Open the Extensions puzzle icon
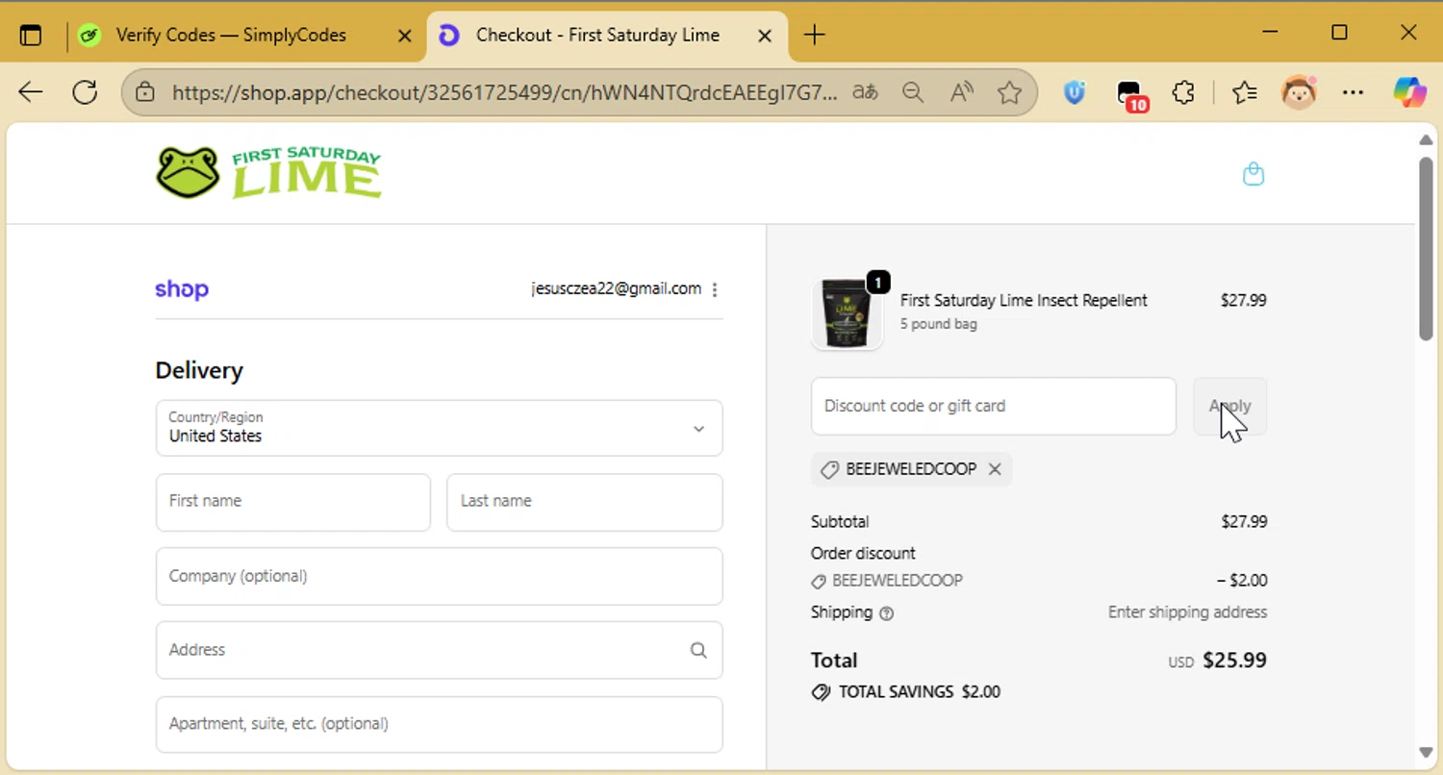Screen dimensions: 1443x775 1183,92
